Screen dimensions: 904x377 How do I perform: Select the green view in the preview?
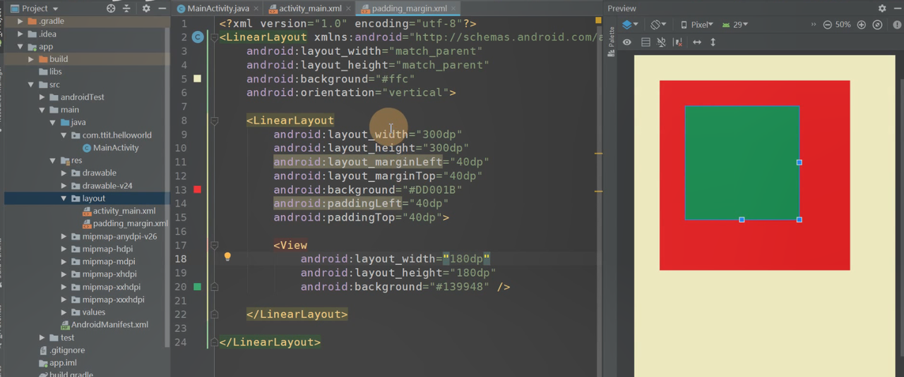point(742,162)
